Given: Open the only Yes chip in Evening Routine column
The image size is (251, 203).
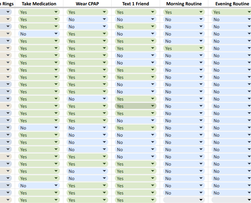Looking at the screenshot, I should click(x=231, y=12).
